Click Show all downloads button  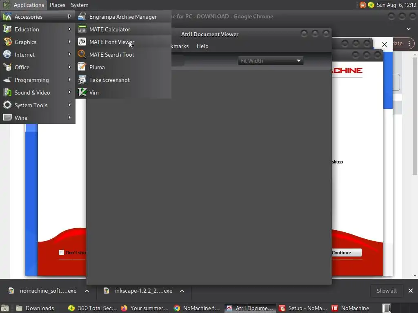click(x=386, y=291)
